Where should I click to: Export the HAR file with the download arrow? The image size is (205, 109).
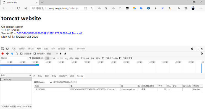65,53
